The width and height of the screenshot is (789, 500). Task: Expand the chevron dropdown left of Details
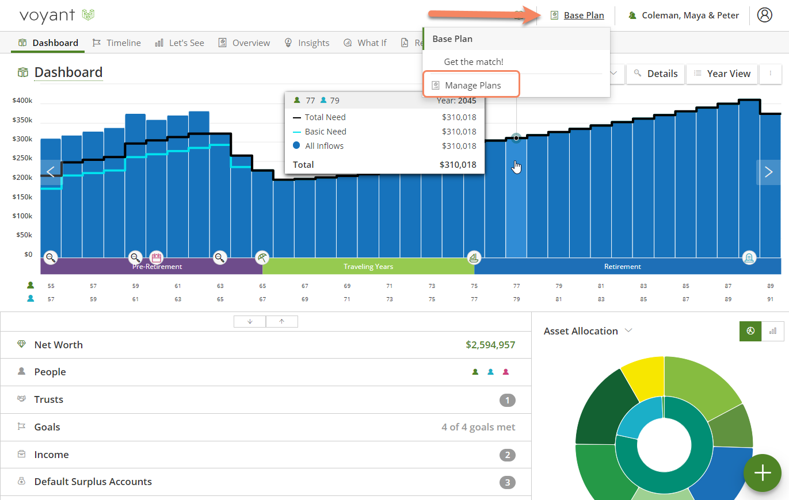click(x=613, y=74)
